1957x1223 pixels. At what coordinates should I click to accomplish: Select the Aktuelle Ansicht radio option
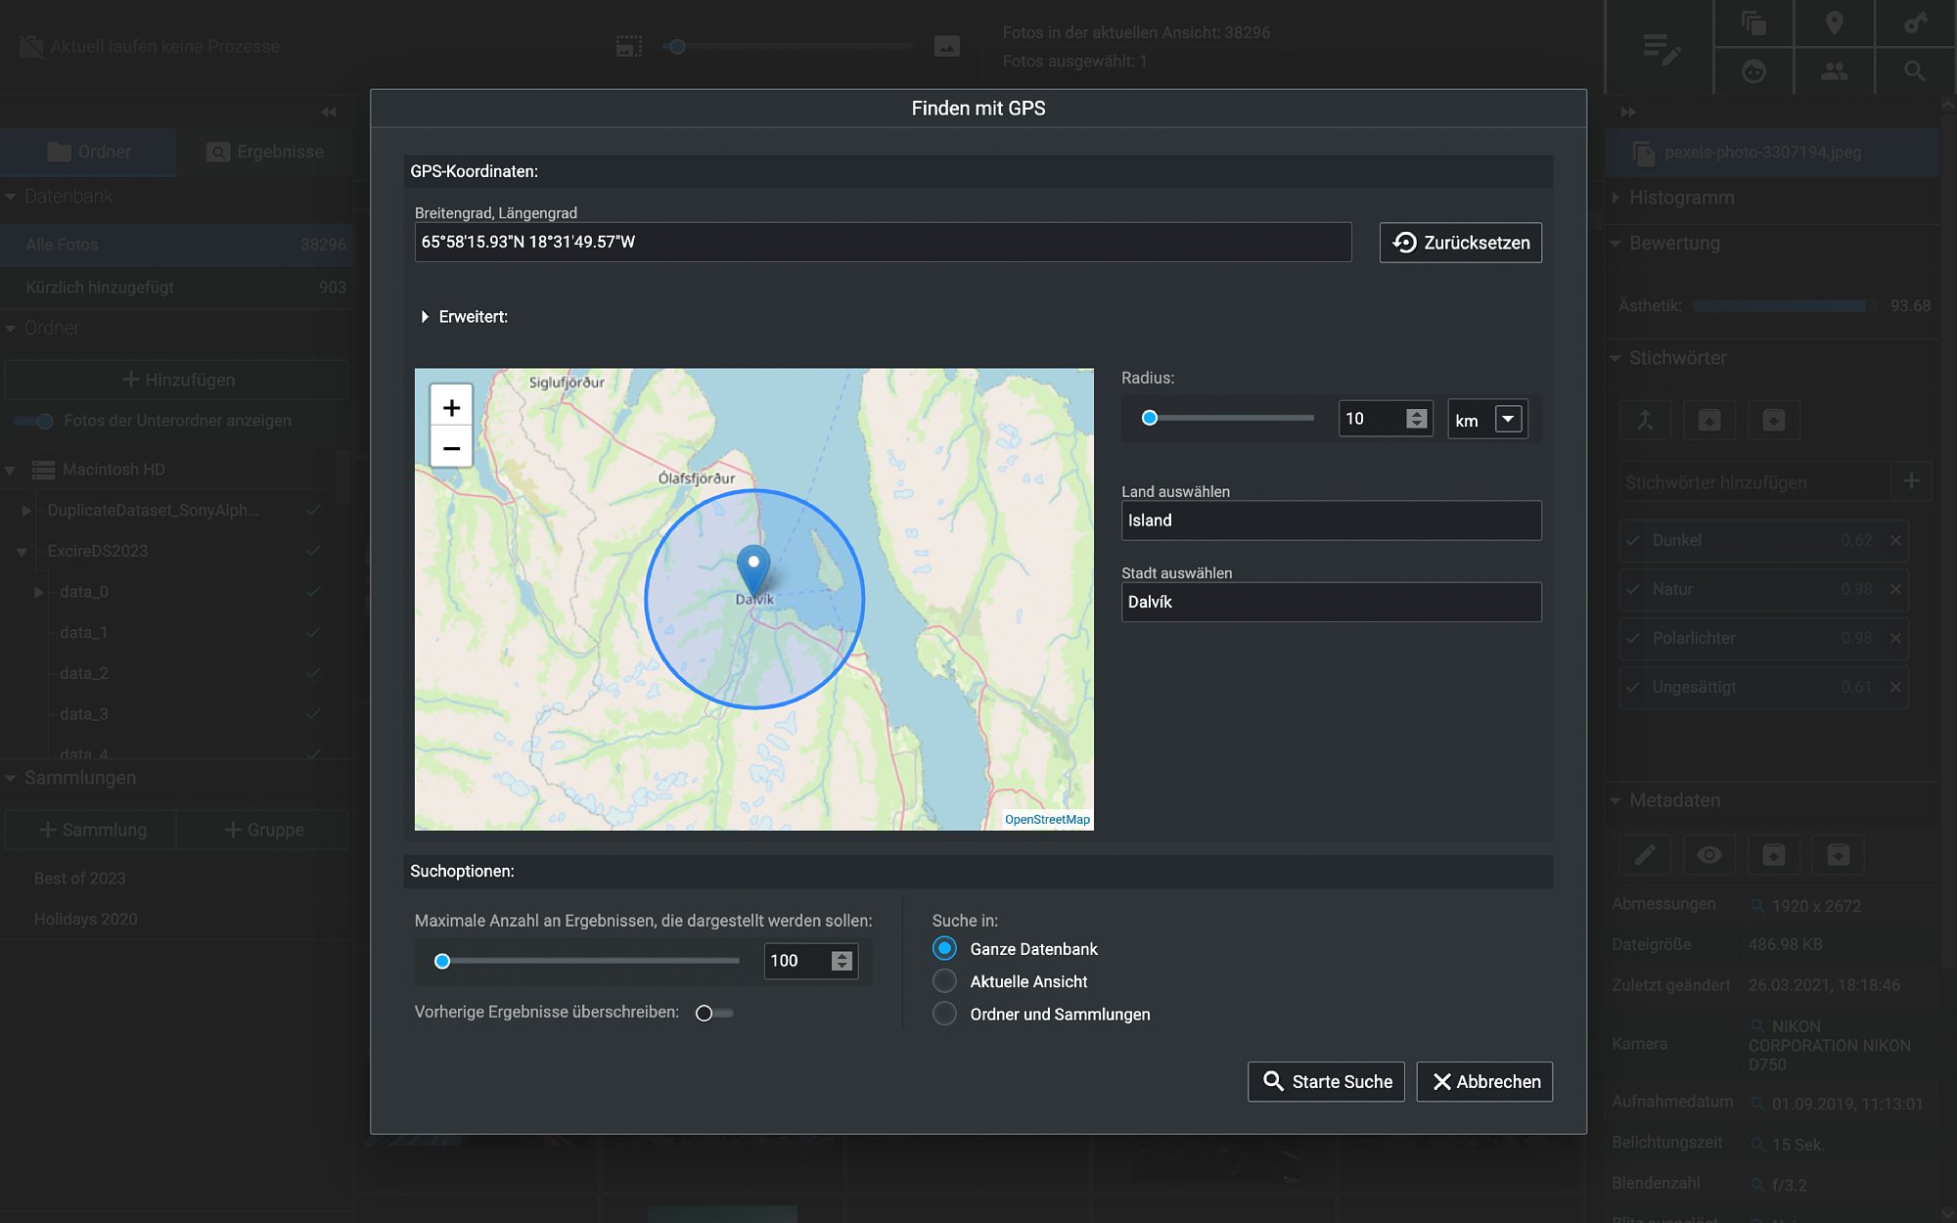[x=944, y=981]
